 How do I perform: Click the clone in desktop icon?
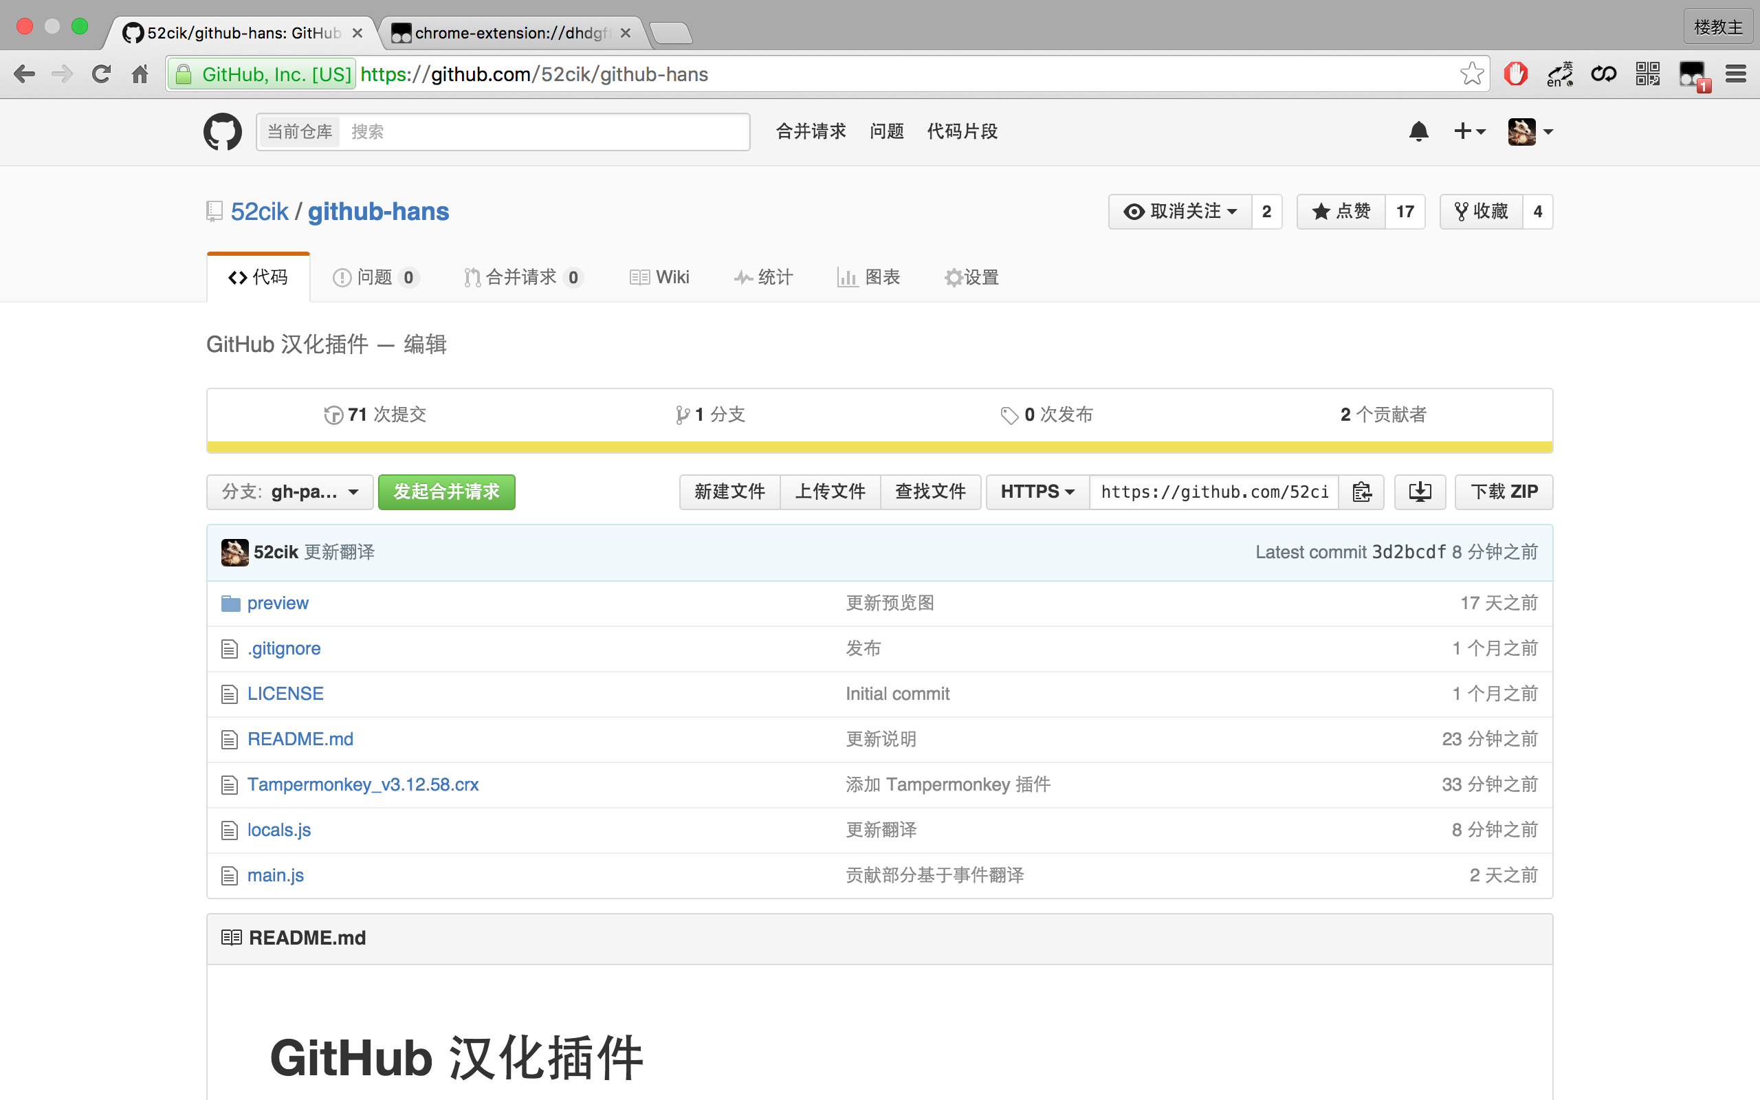coord(1420,492)
